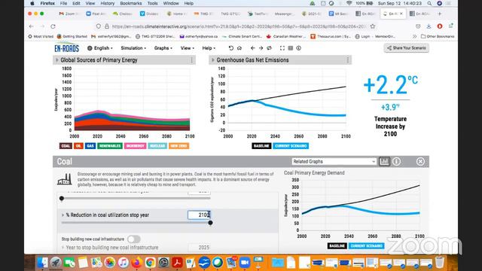The height and width of the screenshot is (271, 482).
Task: Click the Firefox downloads icon
Action: pyautogui.click(x=429, y=26)
